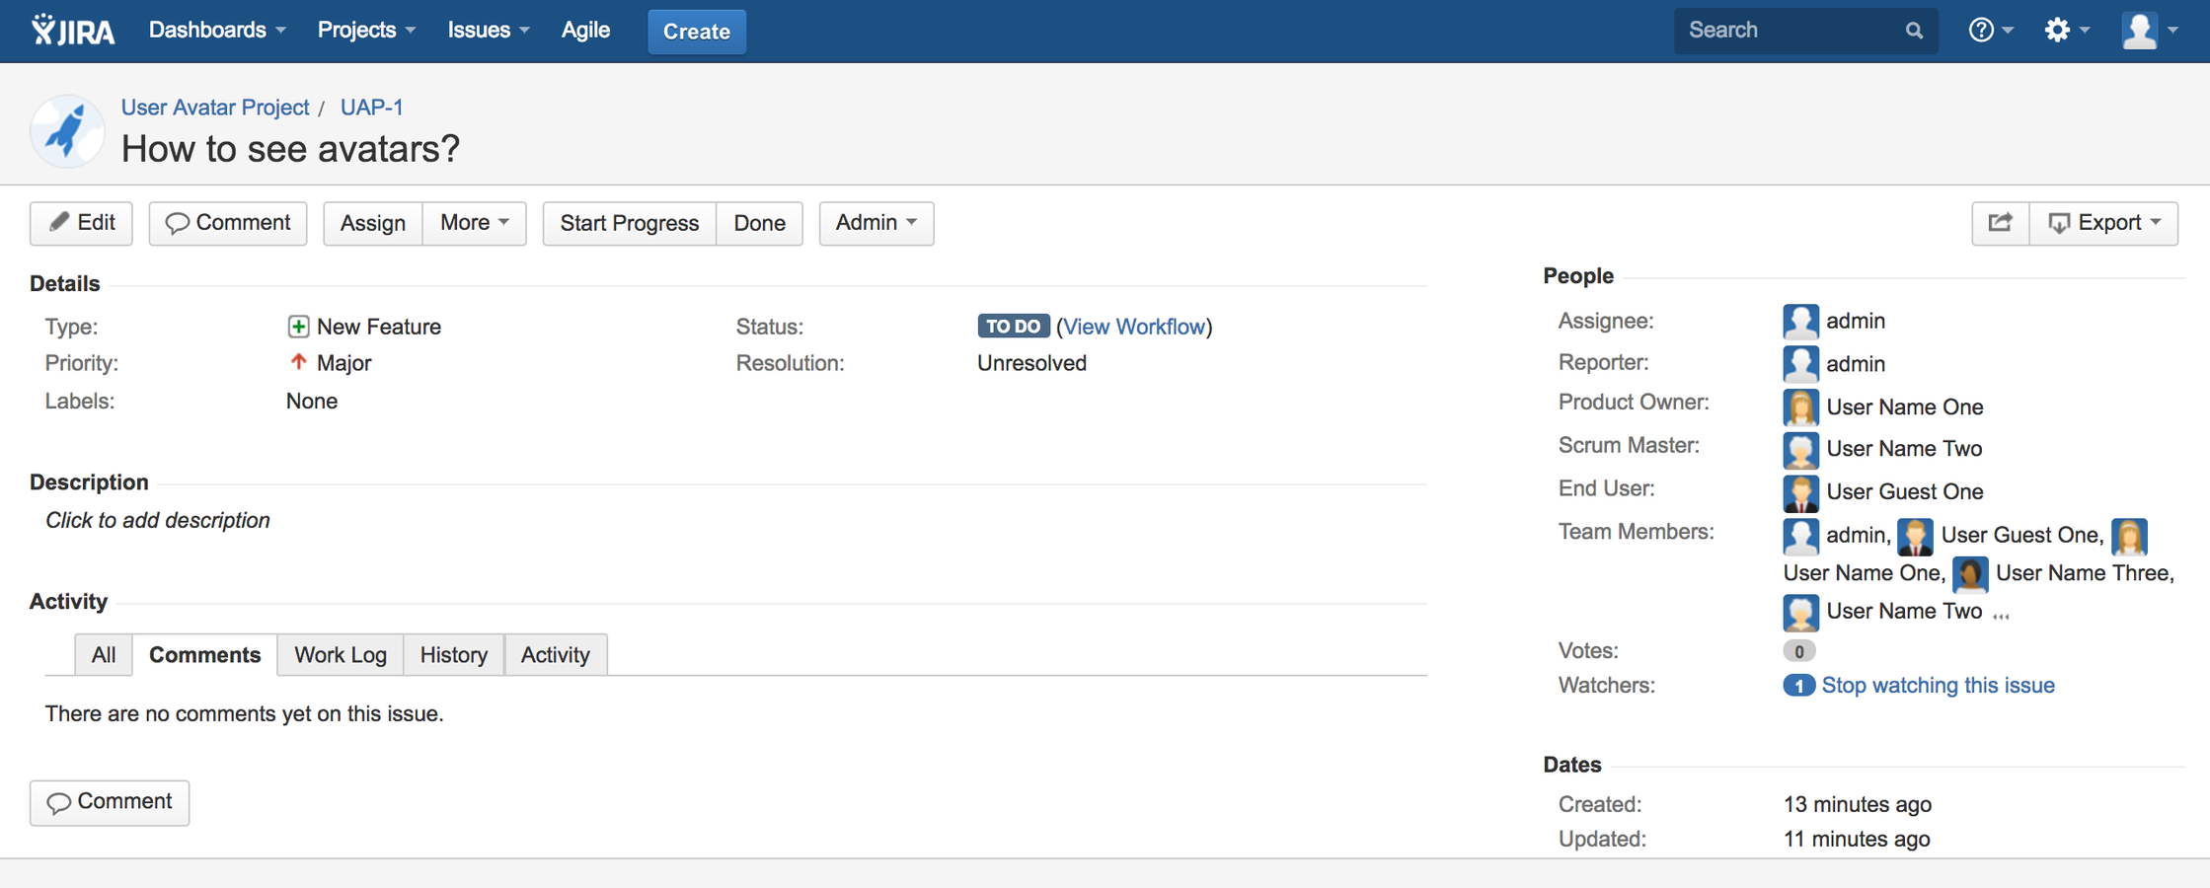Click the Reporter admin avatar
Image resolution: width=2210 pixels, height=888 pixels.
point(1800,364)
